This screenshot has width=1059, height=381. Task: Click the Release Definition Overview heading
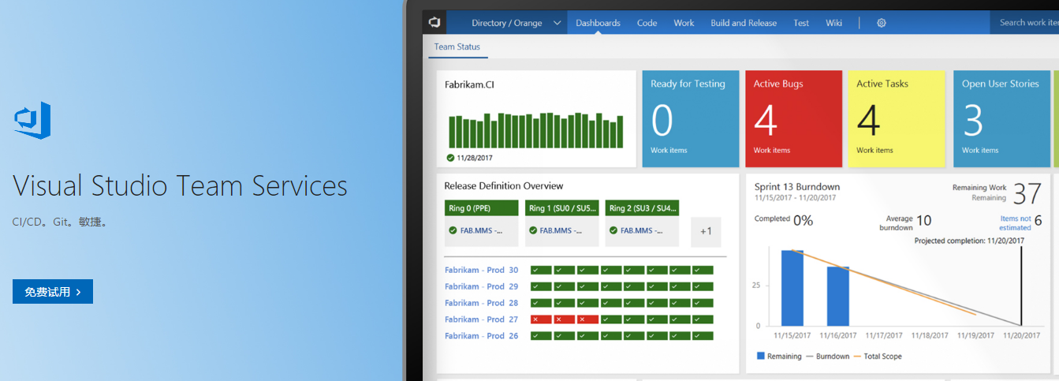504,186
